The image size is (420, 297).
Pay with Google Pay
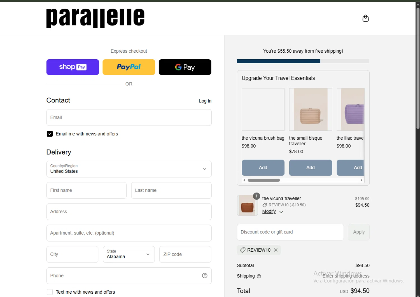pos(185,67)
